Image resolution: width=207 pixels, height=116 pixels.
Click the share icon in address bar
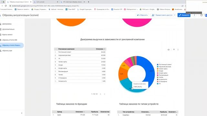pyautogui.click(x=182, y=6)
